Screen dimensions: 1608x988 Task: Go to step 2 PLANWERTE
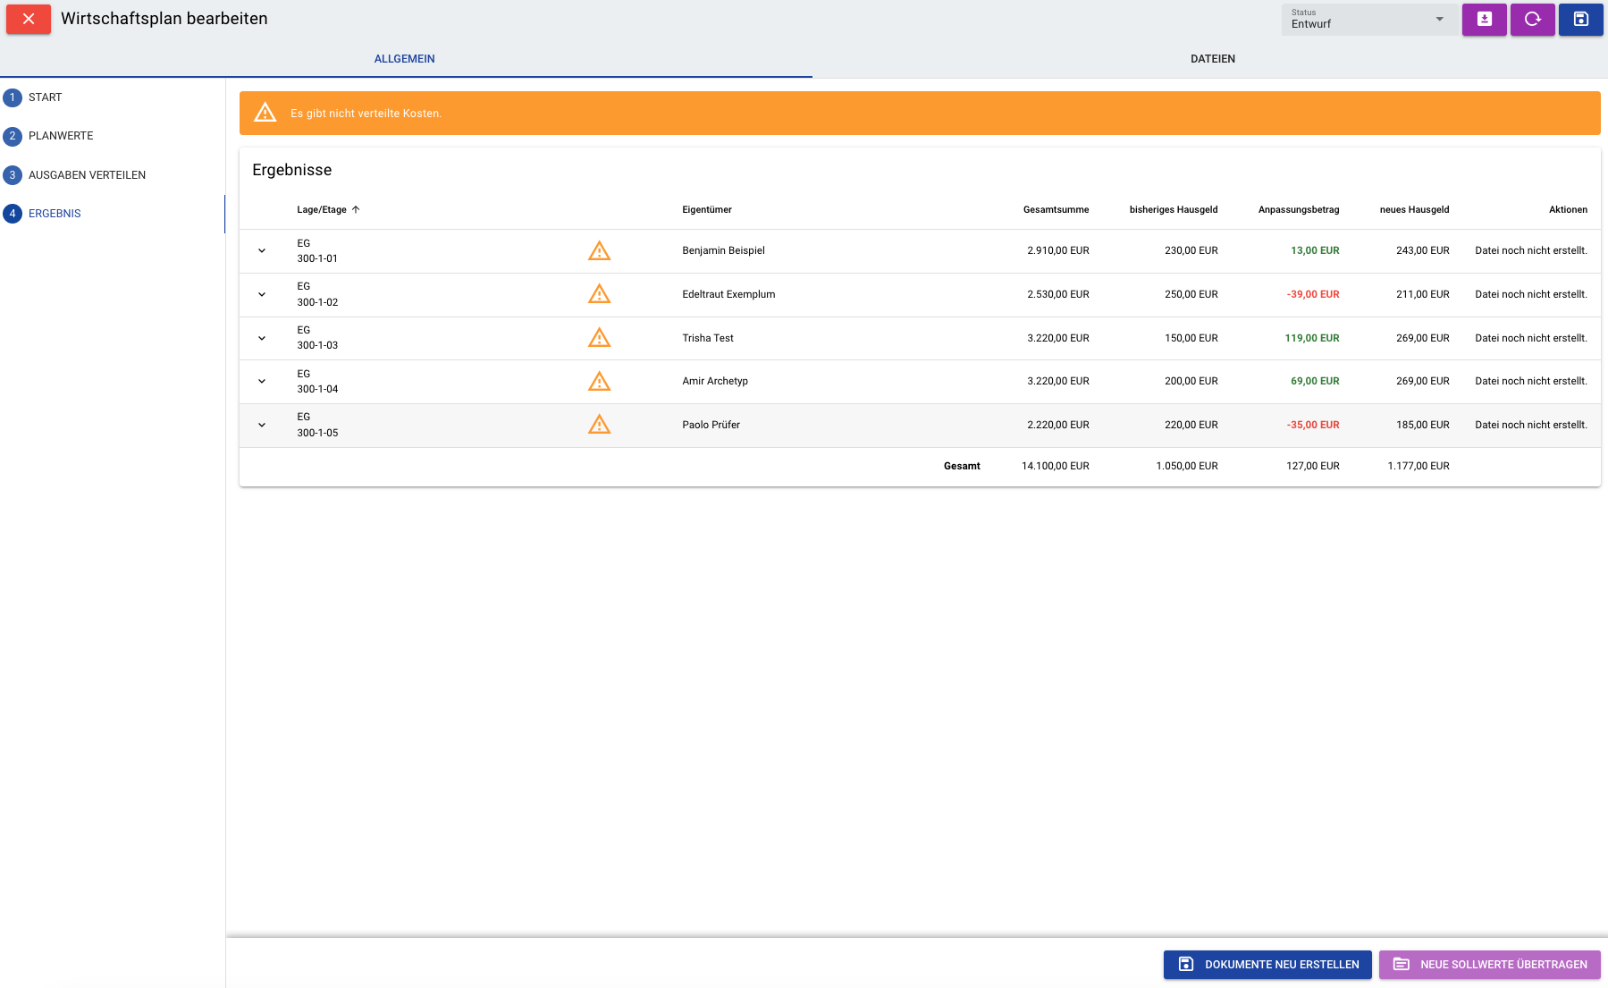coord(49,136)
